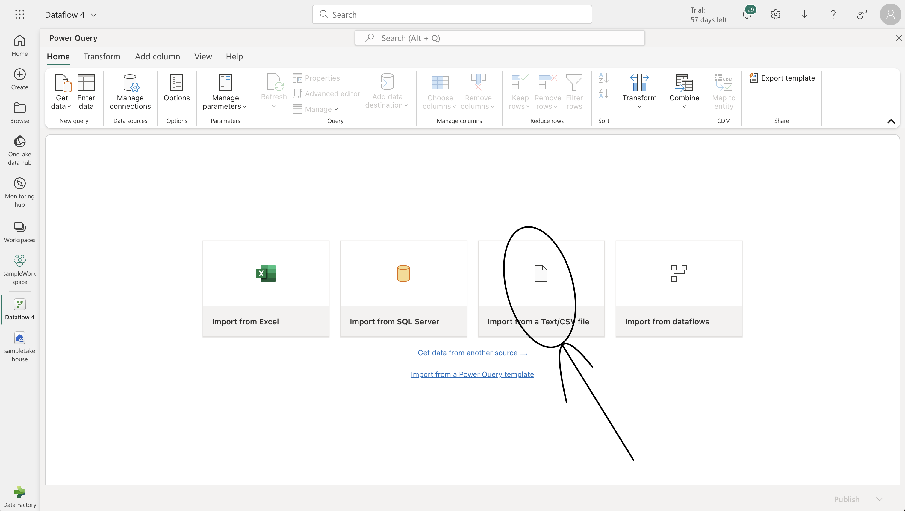
Task: Click the Advanced editor button
Action: tap(326, 93)
